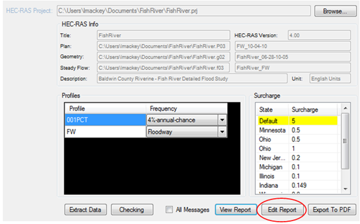This screenshot has width=360, height=224.
Task: Click the HEC-RAS Project path field
Action: [184, 11]
